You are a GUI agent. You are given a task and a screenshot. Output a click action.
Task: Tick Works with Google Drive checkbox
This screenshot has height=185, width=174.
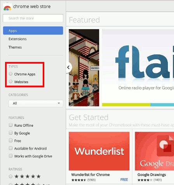[x=10, y=156]
